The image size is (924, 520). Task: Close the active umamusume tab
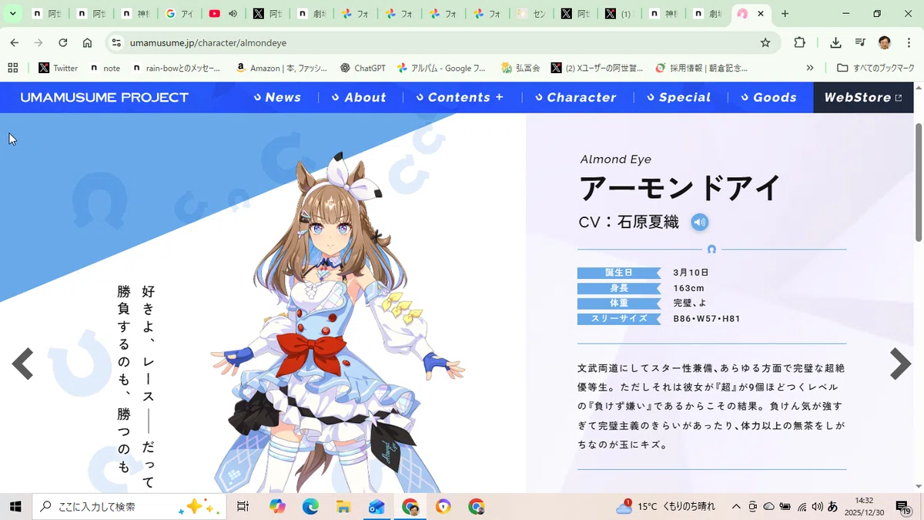click(761, 14)
